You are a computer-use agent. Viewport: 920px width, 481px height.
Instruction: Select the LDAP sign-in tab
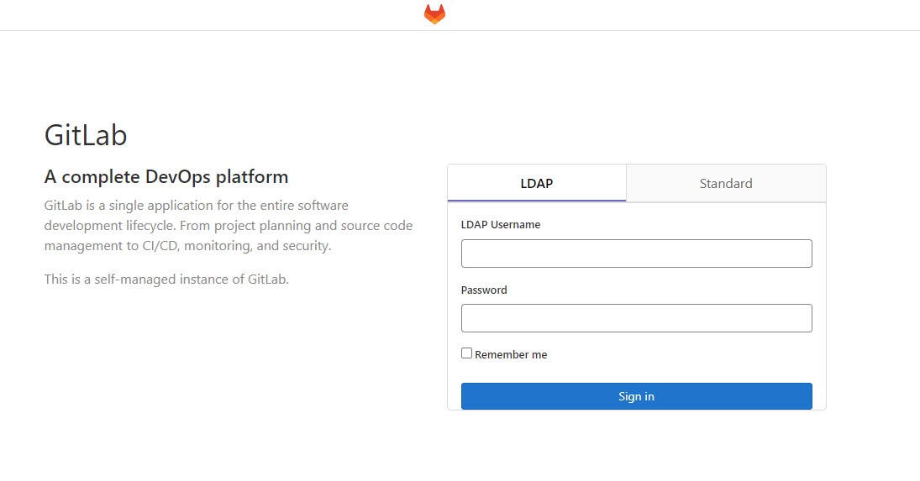pyautogui.click(x=537, y=183)
